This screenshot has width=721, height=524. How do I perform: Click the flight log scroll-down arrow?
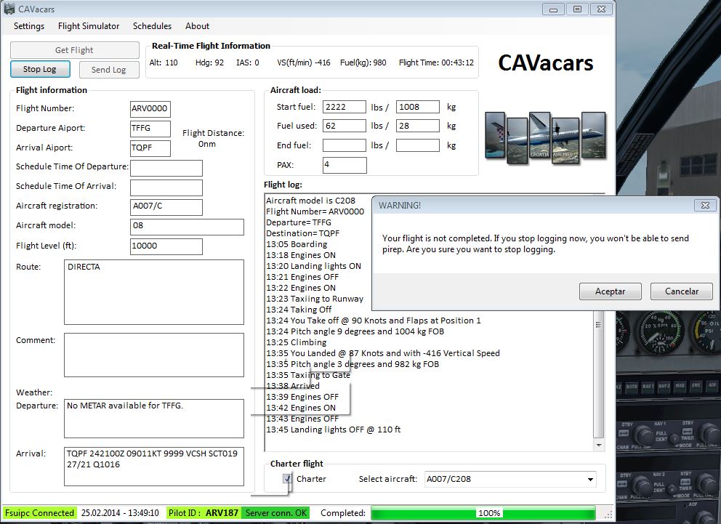pyautogui.click(x=598, y=445)
